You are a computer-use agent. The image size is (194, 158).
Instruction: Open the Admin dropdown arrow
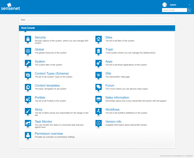[190, 5]
